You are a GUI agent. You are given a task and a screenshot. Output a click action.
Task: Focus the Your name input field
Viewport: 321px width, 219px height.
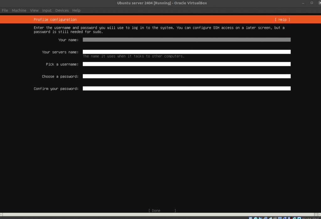(x=187, y=40)
